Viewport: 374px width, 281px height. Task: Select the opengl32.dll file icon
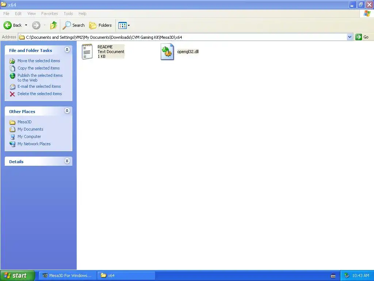point(167,51)
